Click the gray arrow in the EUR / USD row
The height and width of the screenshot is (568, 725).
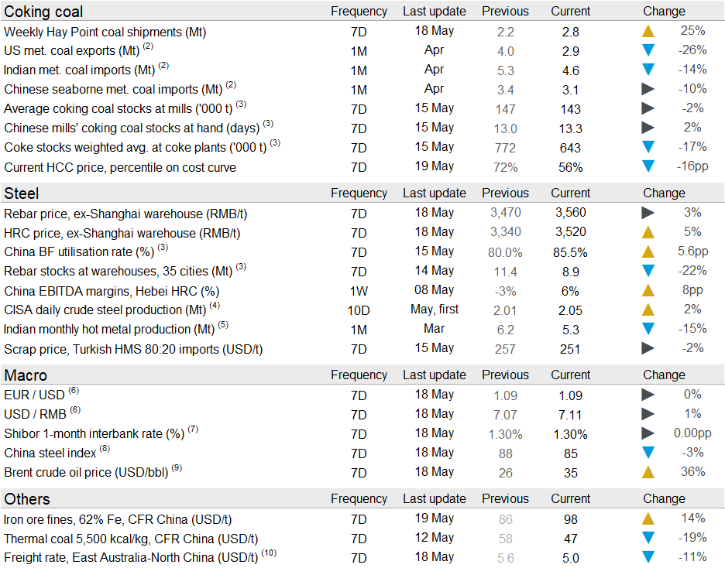click(648, 395)
